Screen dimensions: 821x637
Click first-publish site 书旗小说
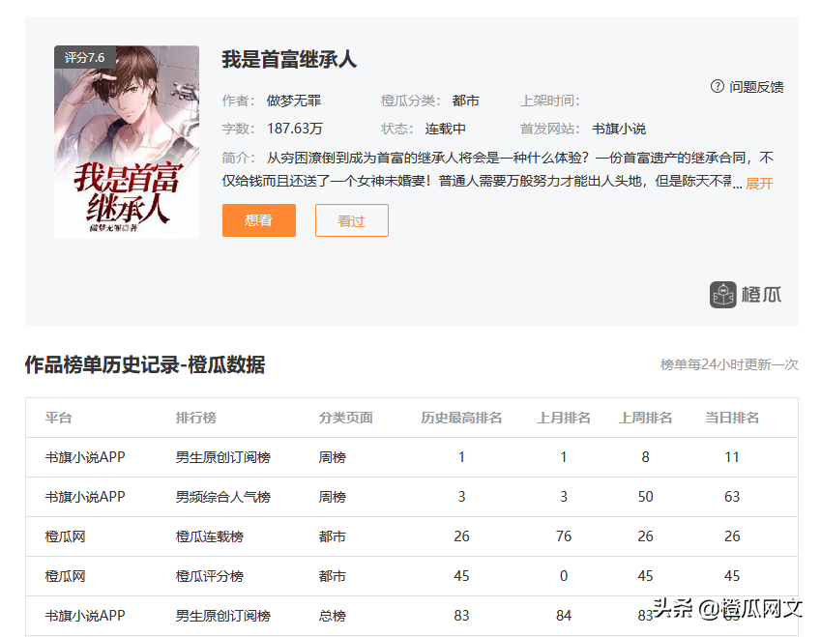tap(618, 129)
